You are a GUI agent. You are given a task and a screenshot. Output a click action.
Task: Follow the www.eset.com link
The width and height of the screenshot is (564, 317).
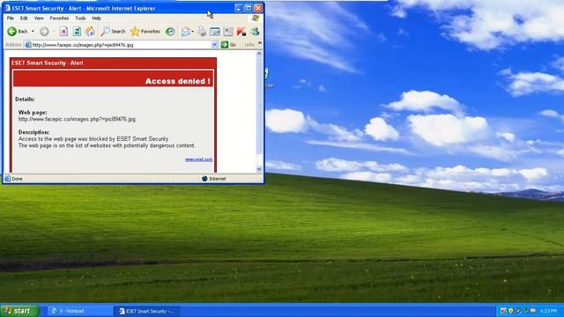(198, 159)
